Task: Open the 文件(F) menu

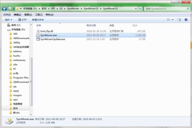Action: [7, 15]
